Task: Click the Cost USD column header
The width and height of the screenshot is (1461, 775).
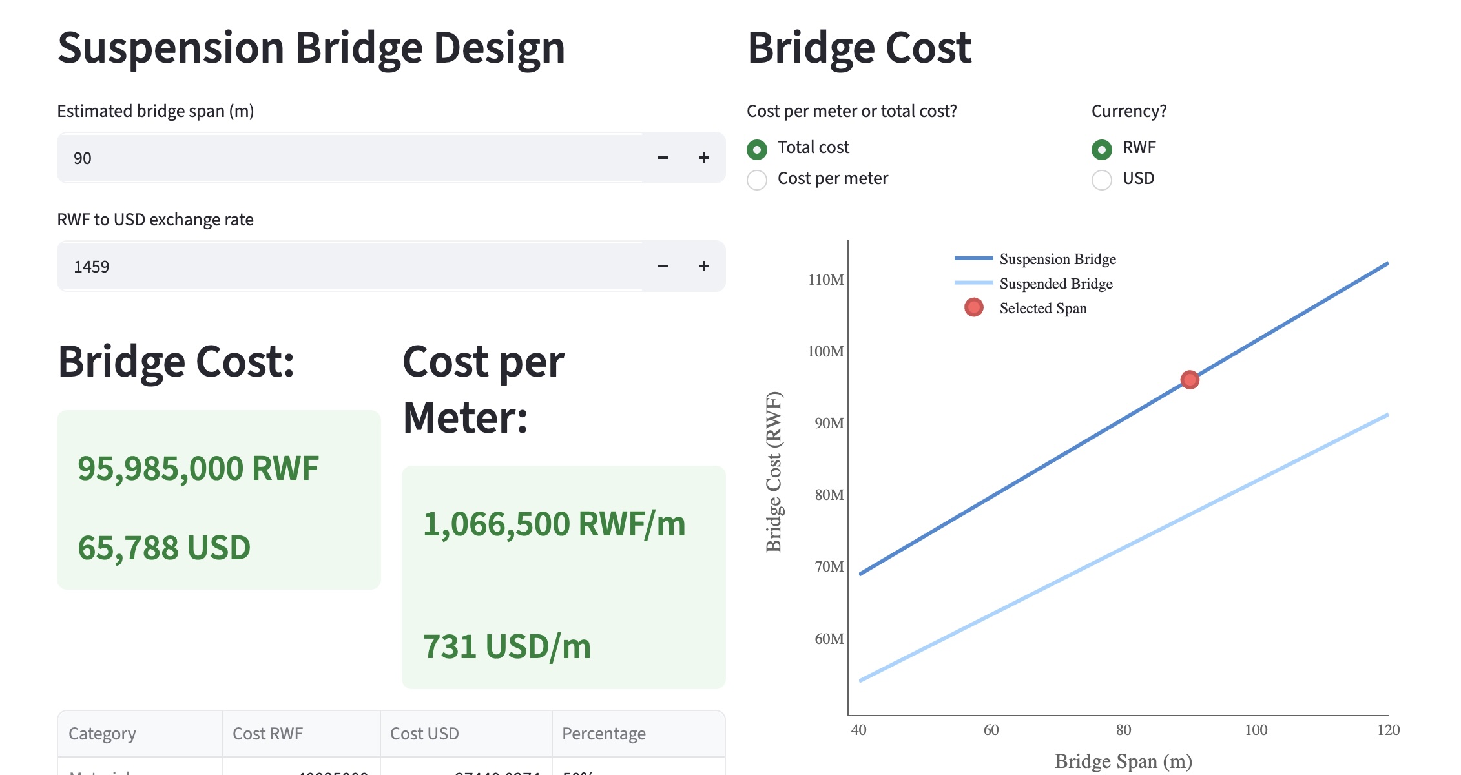Action: (x=466, y=734)
